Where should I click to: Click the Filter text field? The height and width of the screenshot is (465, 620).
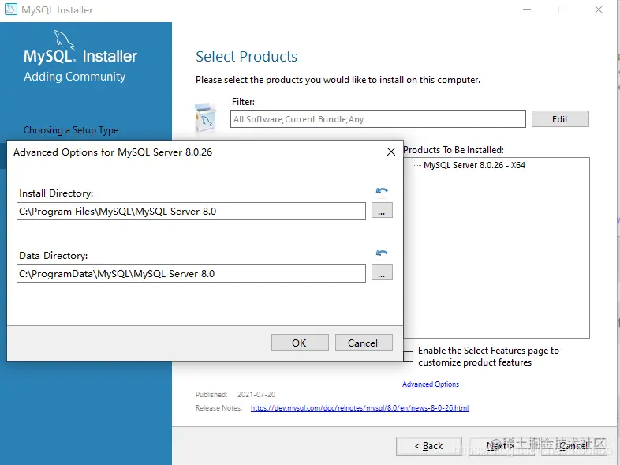[x=378, y=118]
